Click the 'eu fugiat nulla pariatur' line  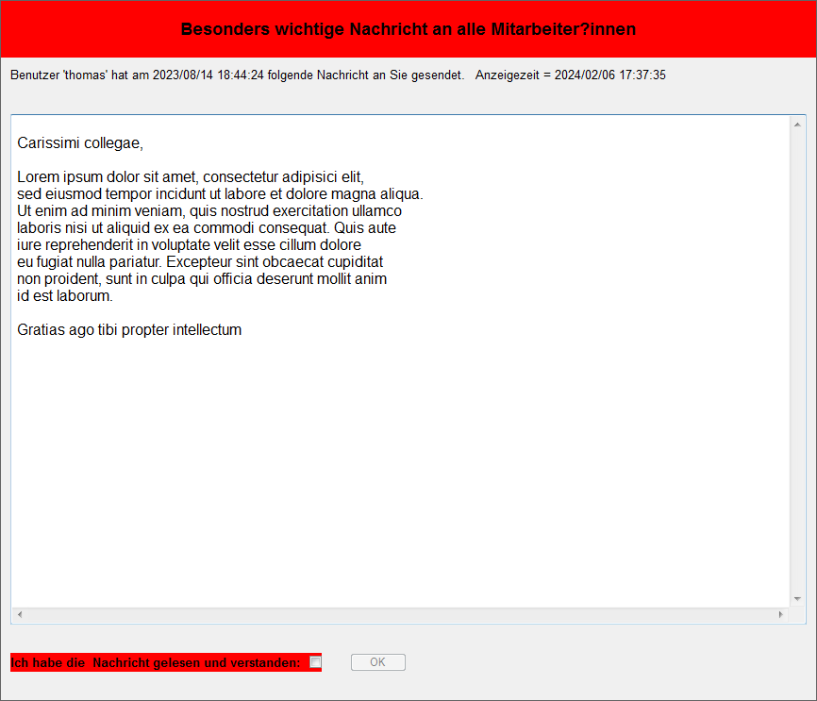click(x=199, y=262)
